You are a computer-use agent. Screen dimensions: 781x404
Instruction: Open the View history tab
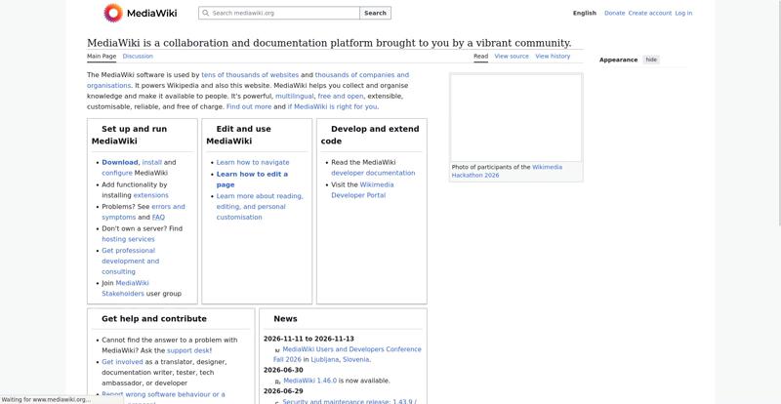tap(553, 57)
